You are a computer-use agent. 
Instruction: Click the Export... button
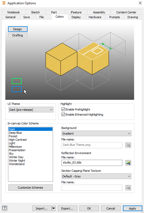point(67,208)
